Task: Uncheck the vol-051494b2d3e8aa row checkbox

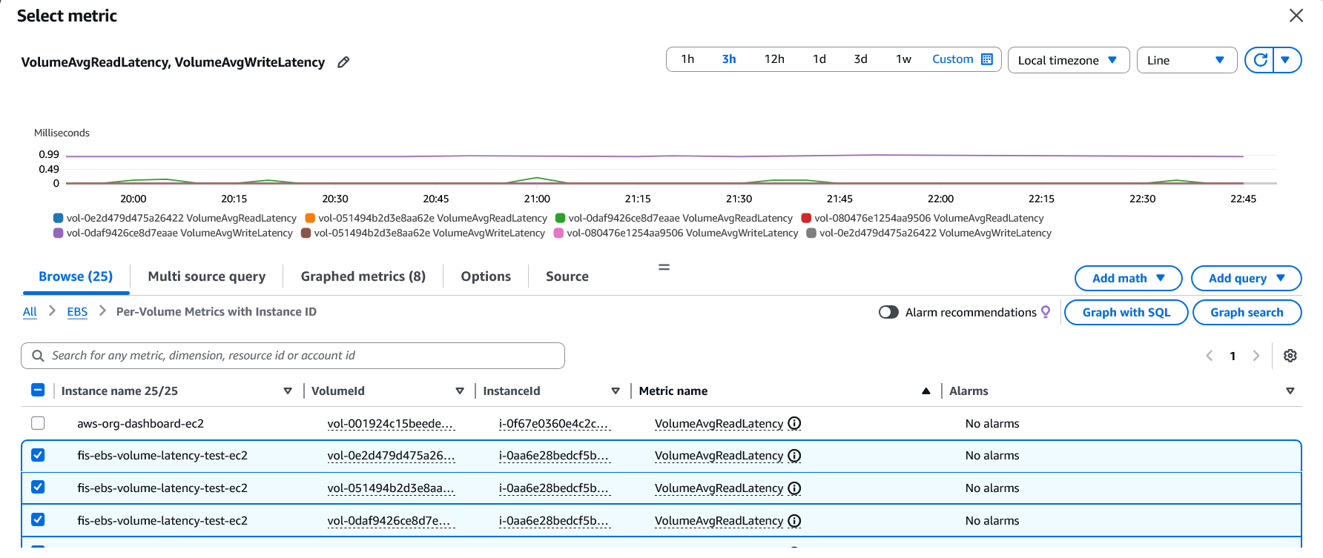Action: [38, 487]
